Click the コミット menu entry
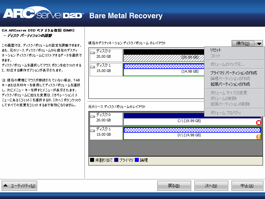 [x=215, y=56]
